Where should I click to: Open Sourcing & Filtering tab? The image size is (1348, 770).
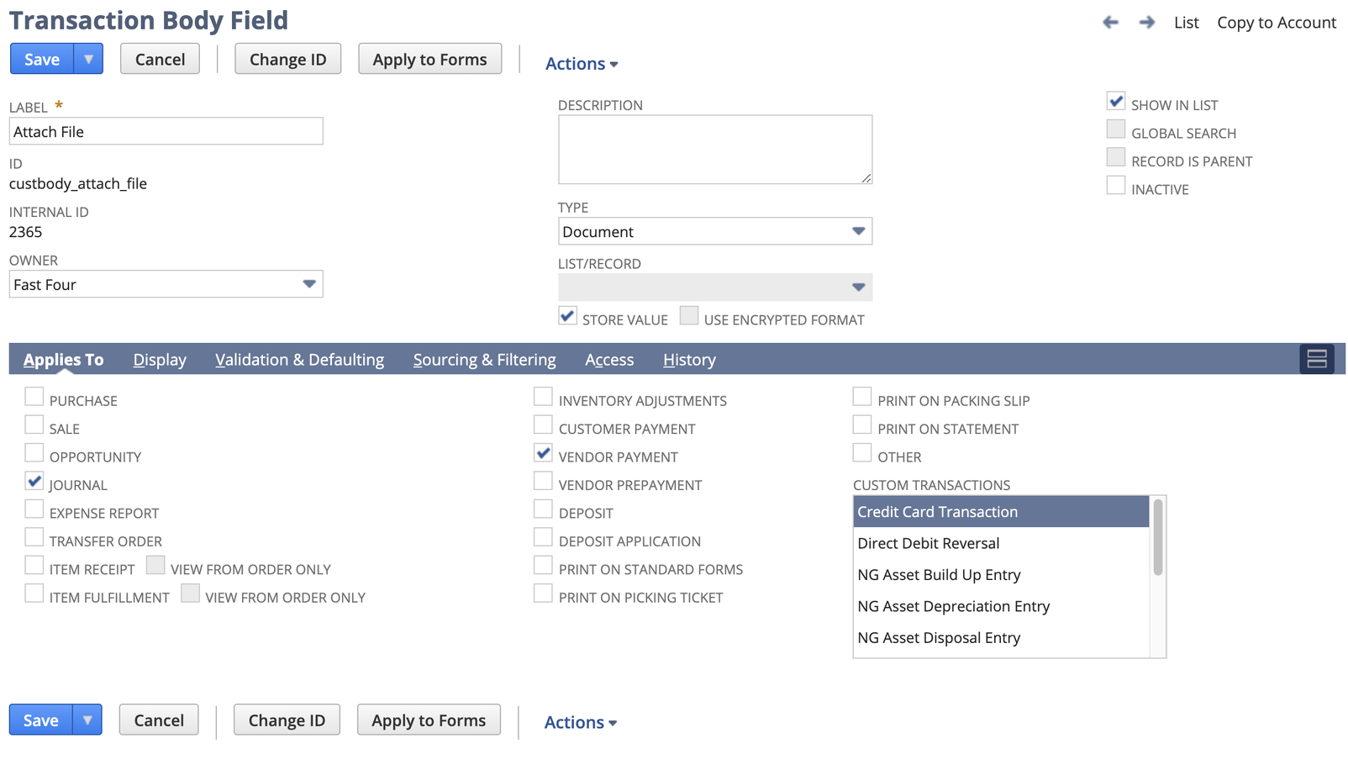tap(485, 360)
